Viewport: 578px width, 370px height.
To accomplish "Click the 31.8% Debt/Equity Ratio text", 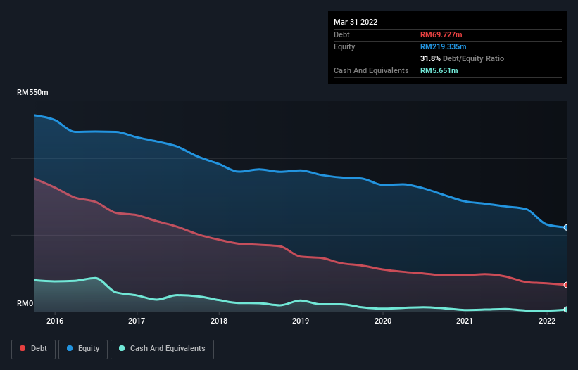I will [462, 58].
